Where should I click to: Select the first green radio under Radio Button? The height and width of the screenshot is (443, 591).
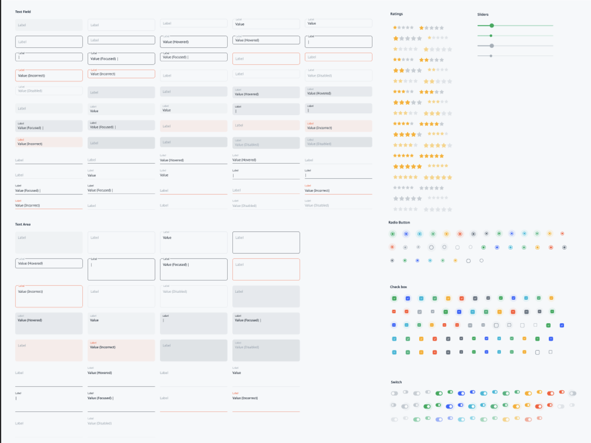(x=392, y=234)
